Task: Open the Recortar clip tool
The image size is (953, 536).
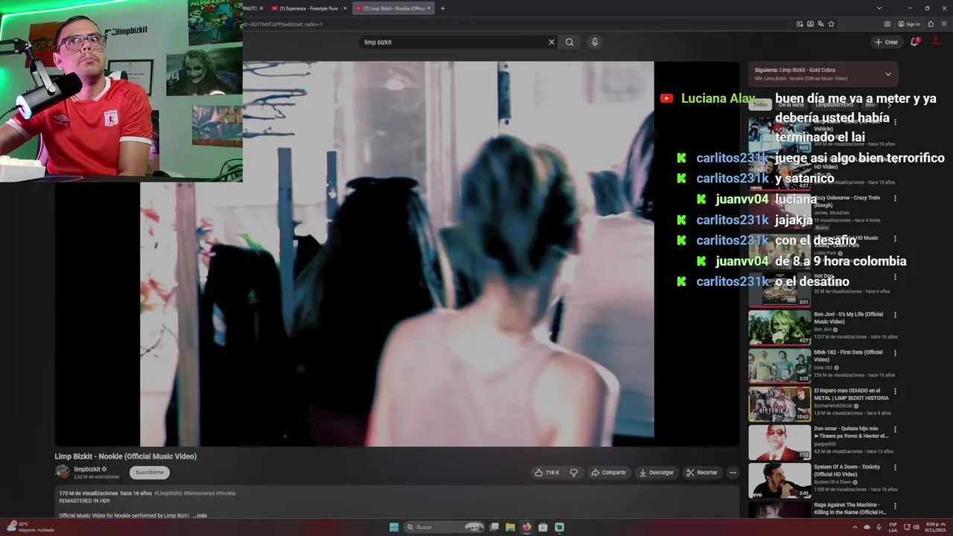Action: (702, 473)
